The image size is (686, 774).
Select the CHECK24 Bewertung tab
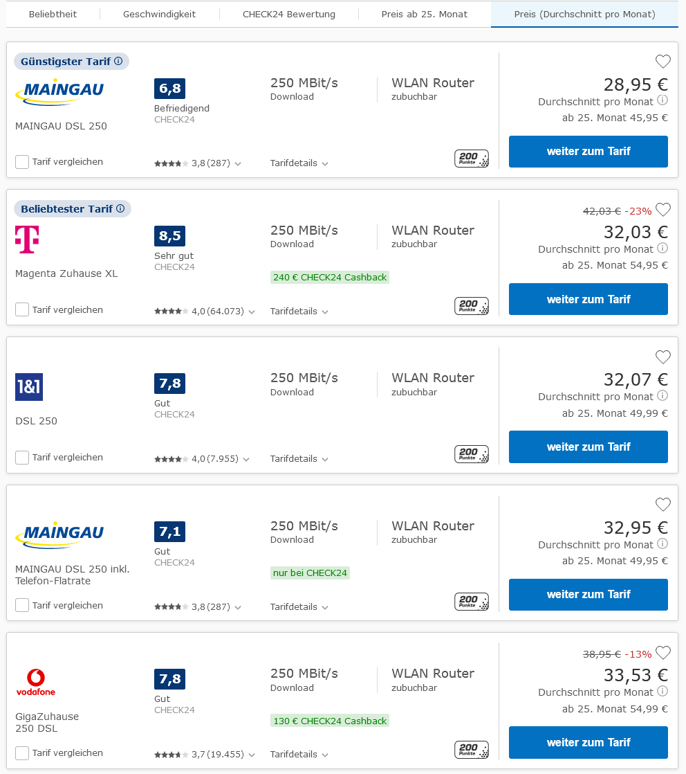(x=288, y=14)
